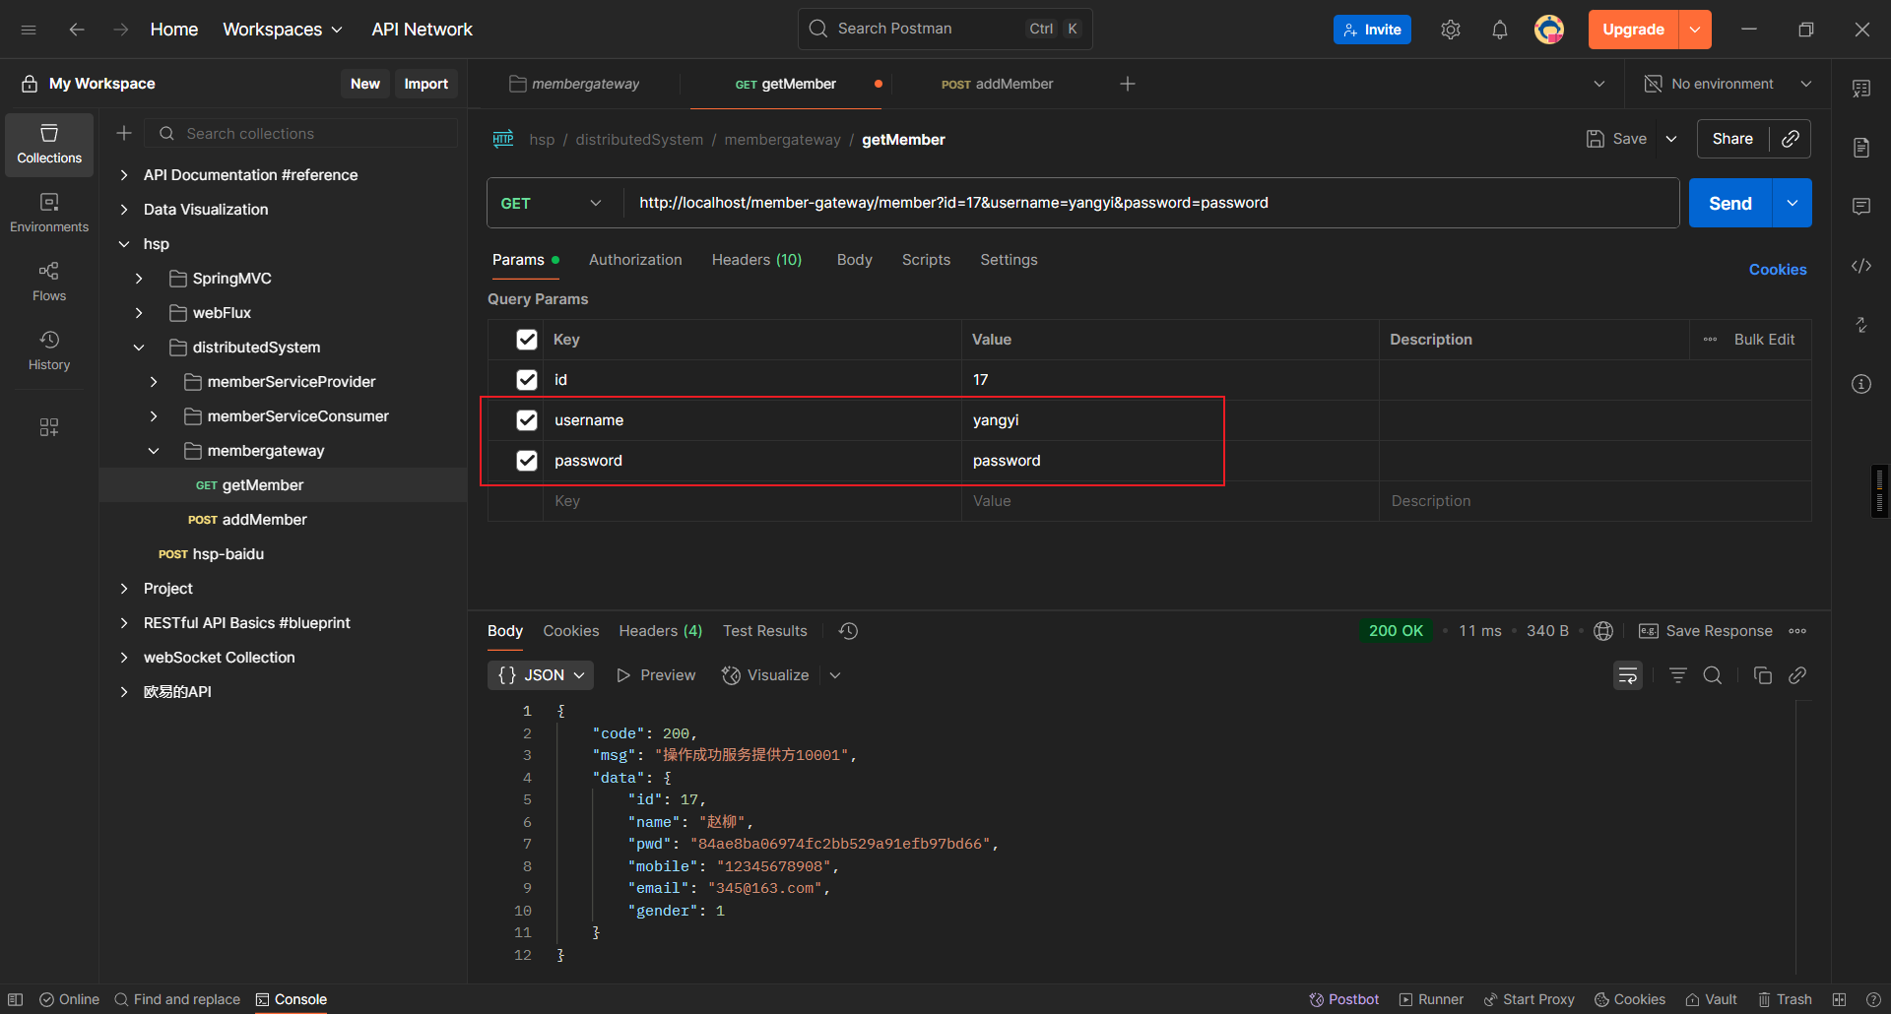Screen dimensions: 1891x1014
Task: Open the Cookies link
Action: (x=1777, y=270)
